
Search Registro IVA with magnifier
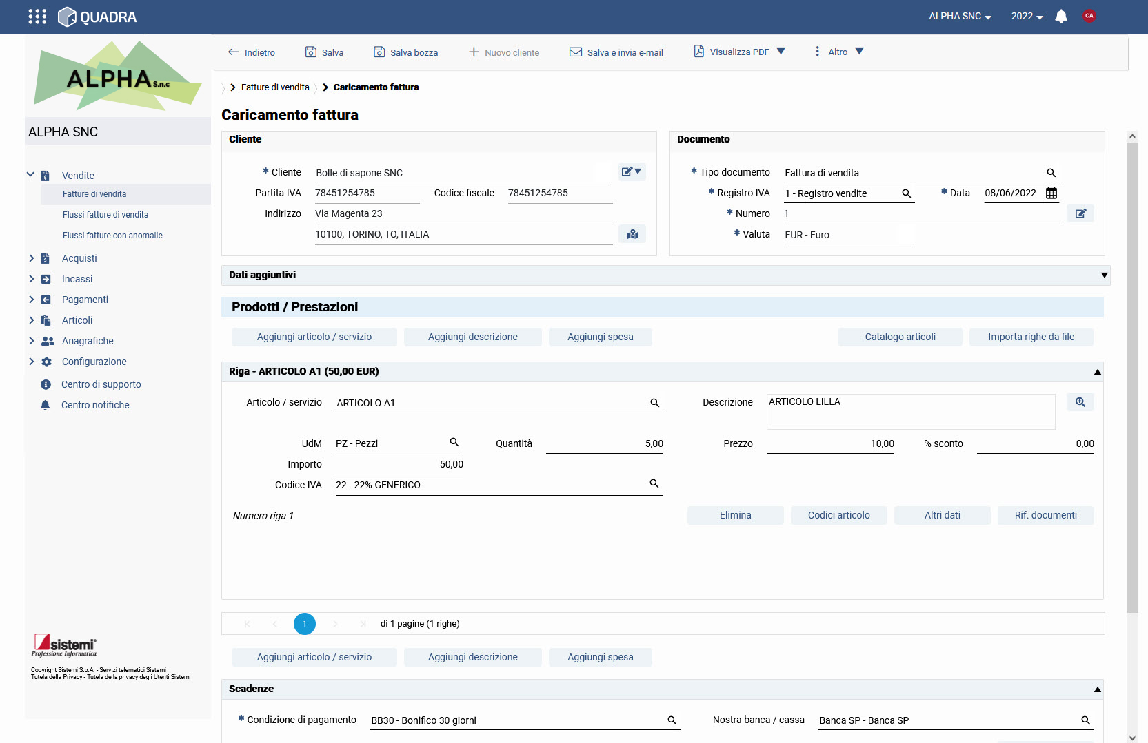pyautogui.click(x=907, y=193)
